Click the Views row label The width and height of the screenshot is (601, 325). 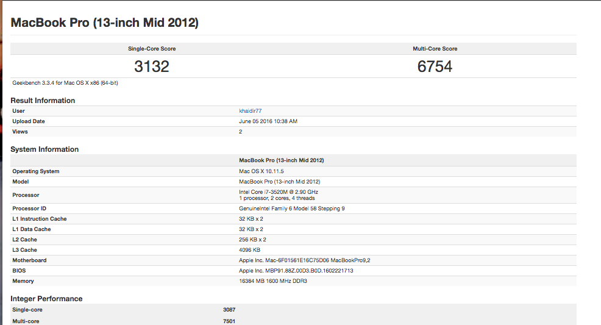[20, 132]
